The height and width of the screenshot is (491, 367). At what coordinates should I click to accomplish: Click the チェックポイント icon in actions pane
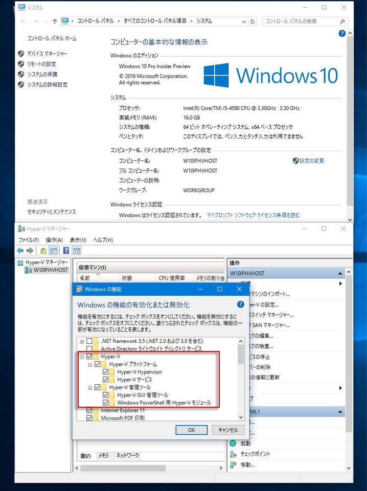click(233, 454)
